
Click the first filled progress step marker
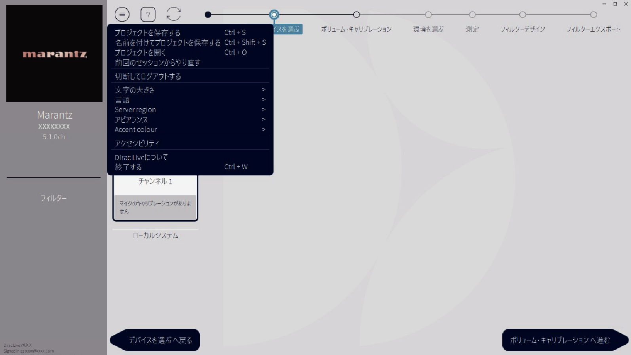click(208, 15)
